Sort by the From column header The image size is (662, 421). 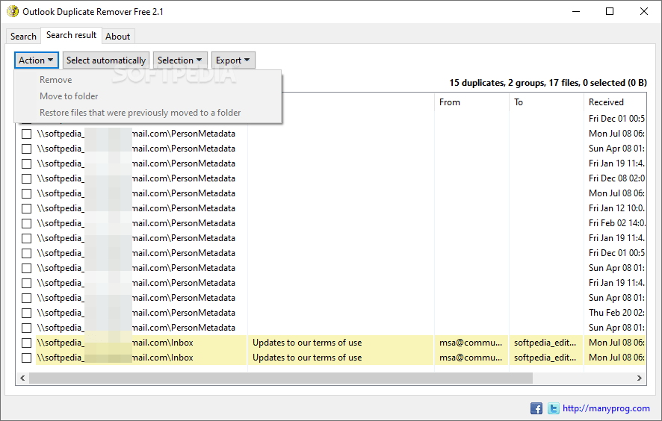(471, 102)
